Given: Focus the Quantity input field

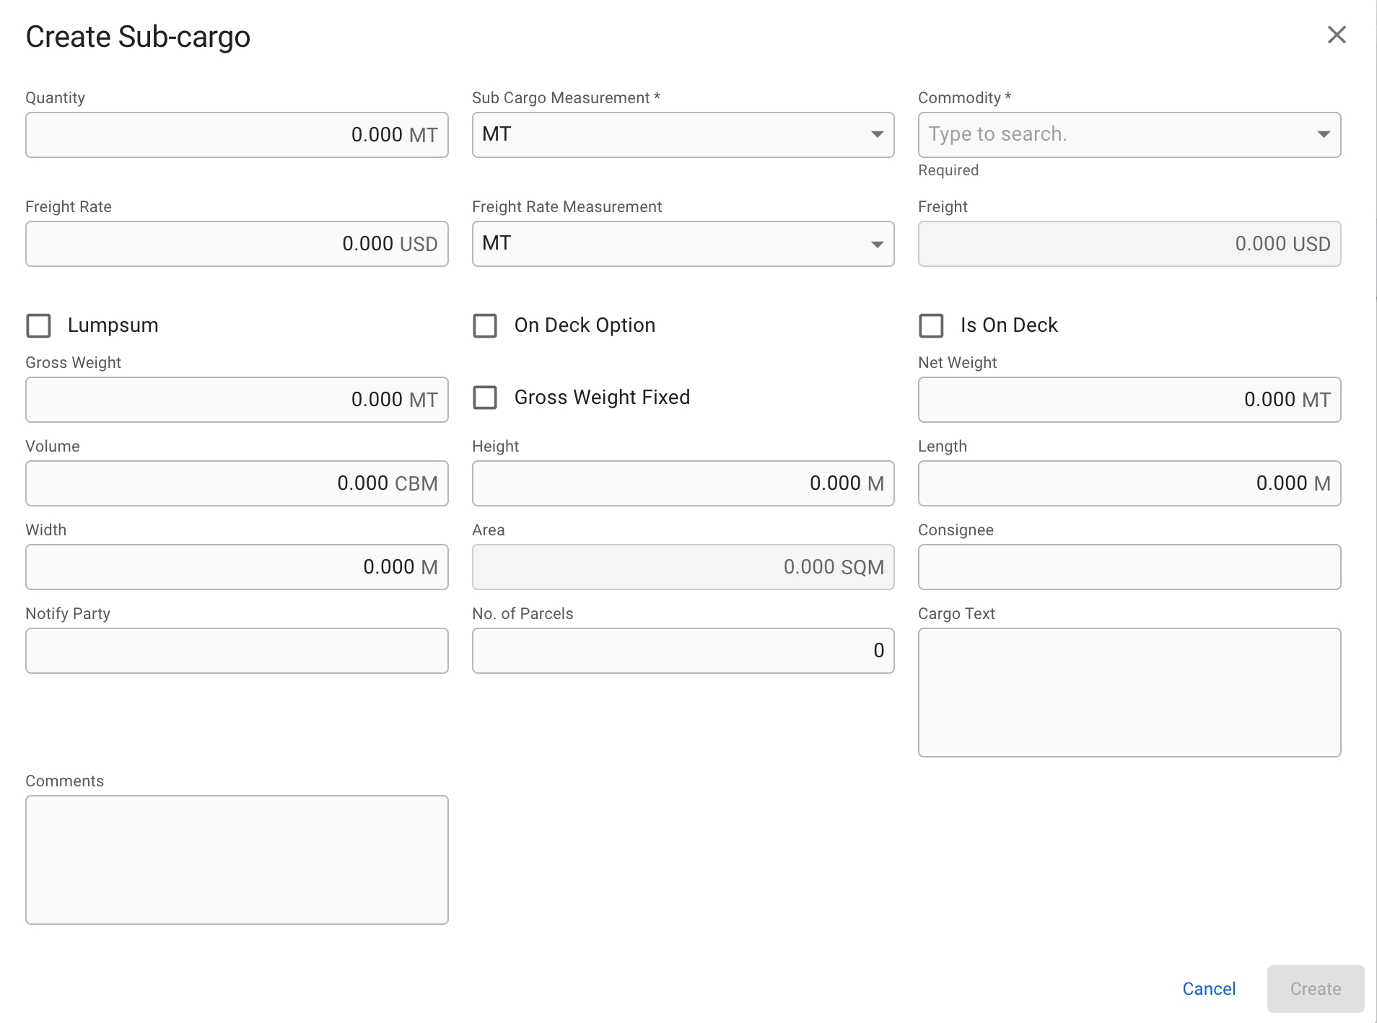Looking at the screenshot, I should click(237, 135).
